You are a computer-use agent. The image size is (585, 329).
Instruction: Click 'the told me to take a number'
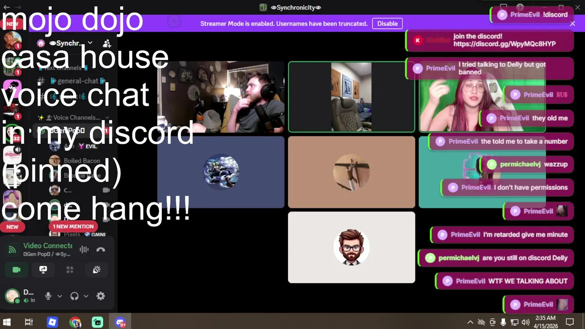(x=501, y=142)
